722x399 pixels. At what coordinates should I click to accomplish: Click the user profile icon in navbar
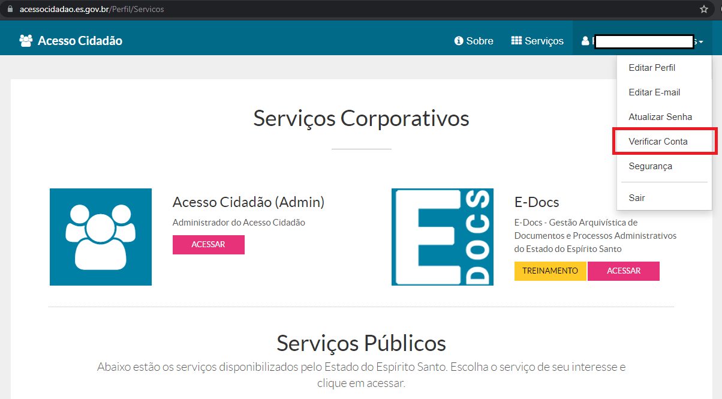pyautogui.click(x=585, y=41)
